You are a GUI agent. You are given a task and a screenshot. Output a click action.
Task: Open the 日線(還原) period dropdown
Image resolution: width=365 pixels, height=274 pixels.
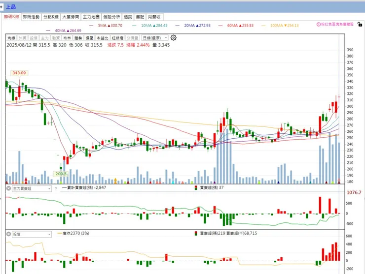pyautogui.click(x=155, y=38)
